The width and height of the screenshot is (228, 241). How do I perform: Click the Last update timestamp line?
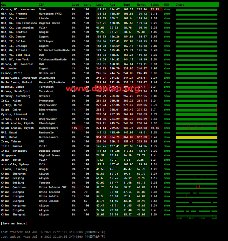(x=53, y=237)
